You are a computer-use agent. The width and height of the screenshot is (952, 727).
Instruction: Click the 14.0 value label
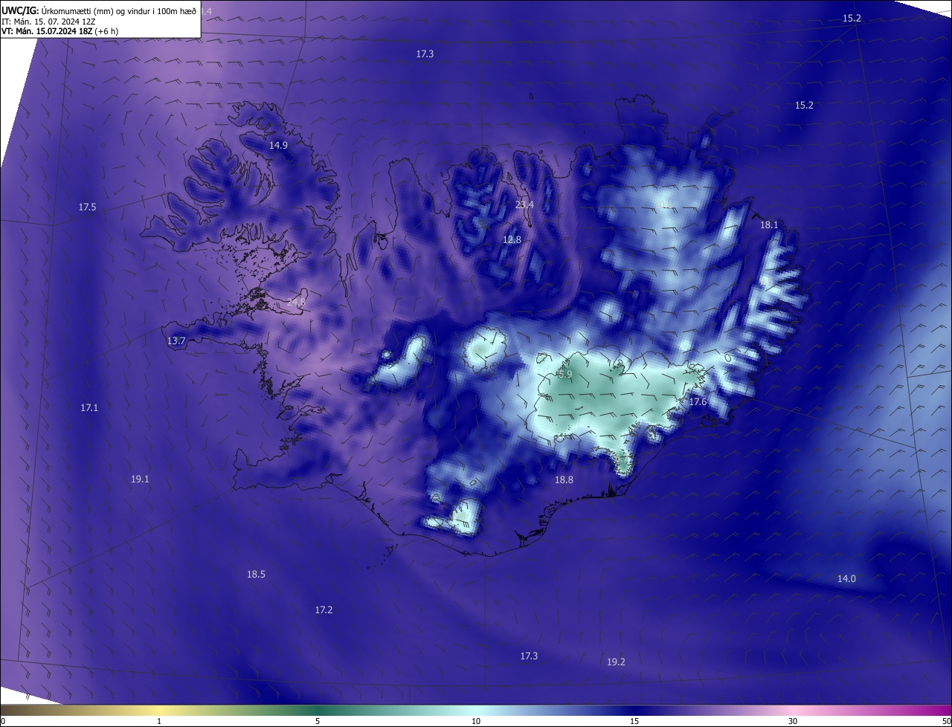(846, 578)
